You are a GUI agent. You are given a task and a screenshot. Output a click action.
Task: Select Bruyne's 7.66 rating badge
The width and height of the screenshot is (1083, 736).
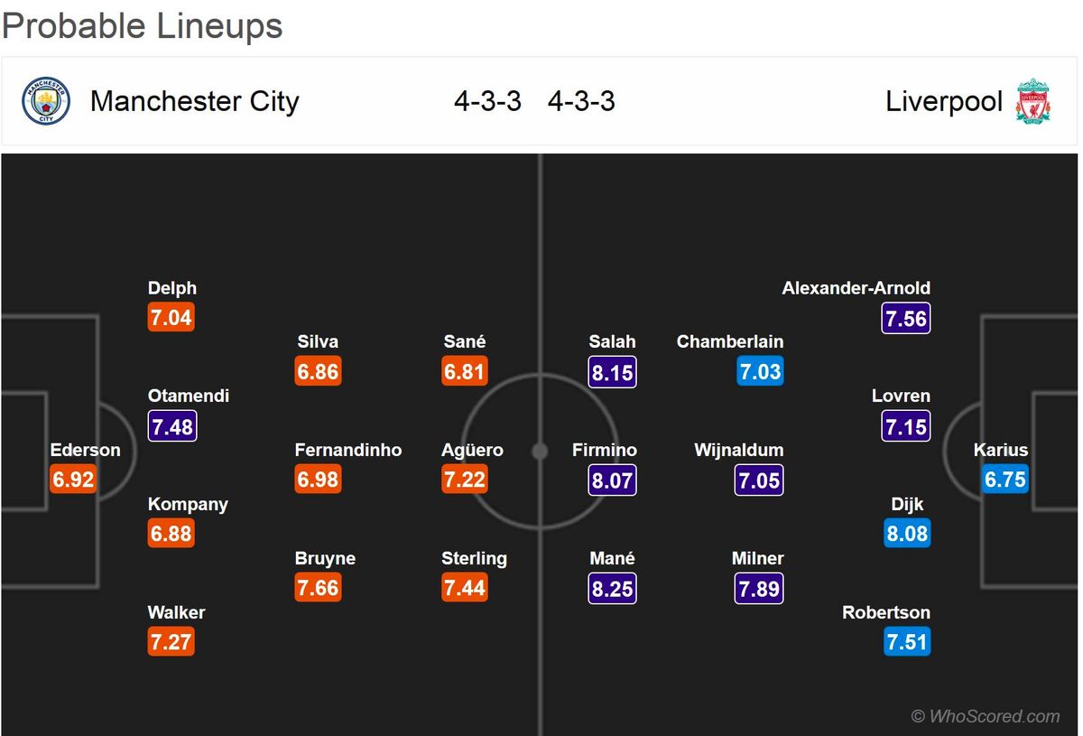319,588
